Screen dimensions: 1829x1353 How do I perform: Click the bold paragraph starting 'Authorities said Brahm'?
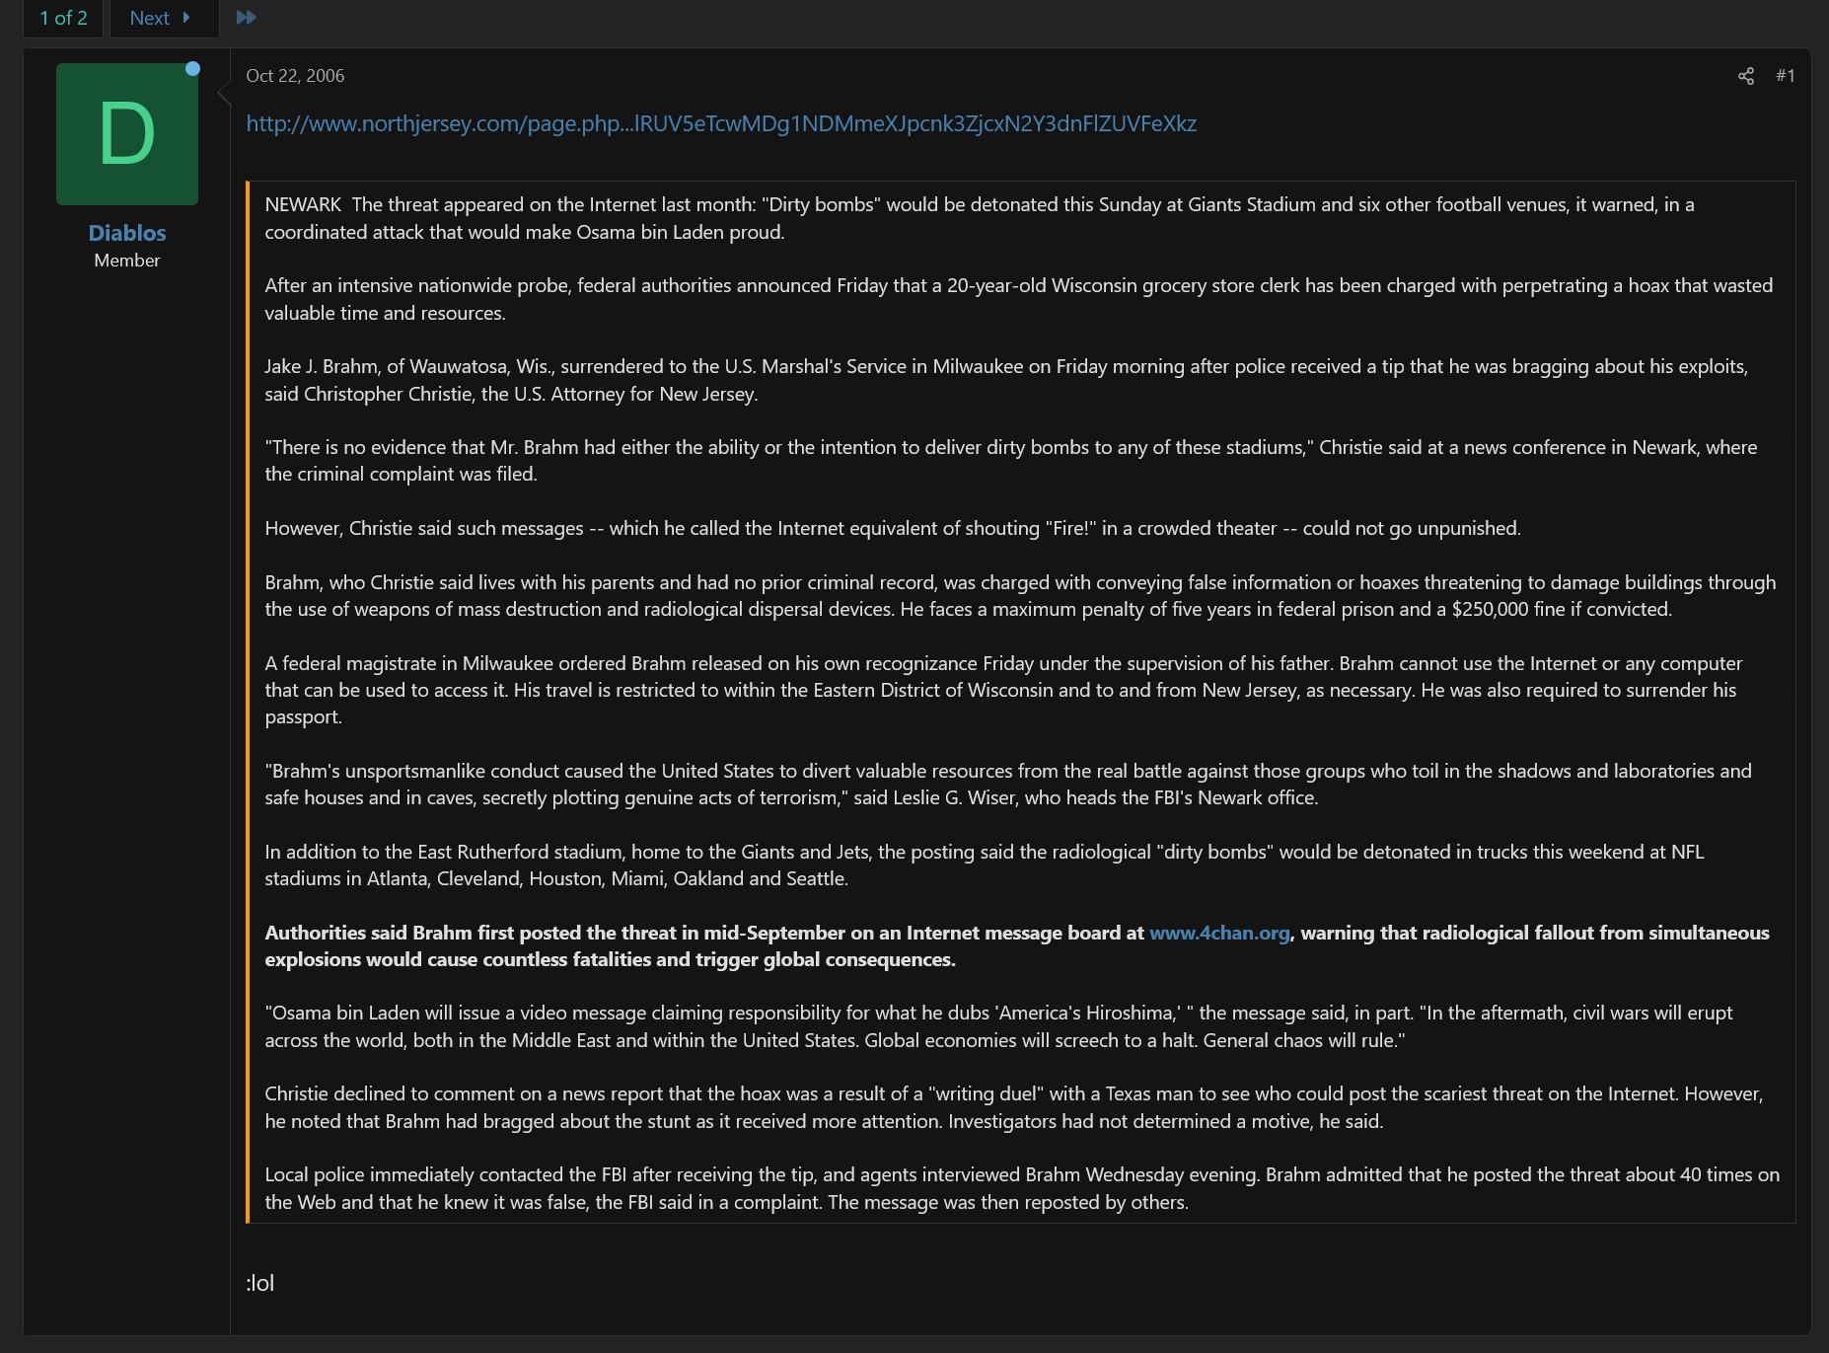1017,945
